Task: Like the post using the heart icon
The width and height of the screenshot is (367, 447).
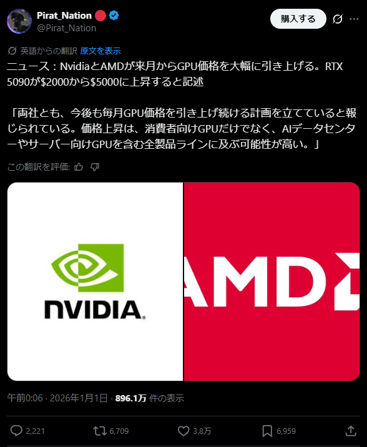Action: [x=183, y=431]
